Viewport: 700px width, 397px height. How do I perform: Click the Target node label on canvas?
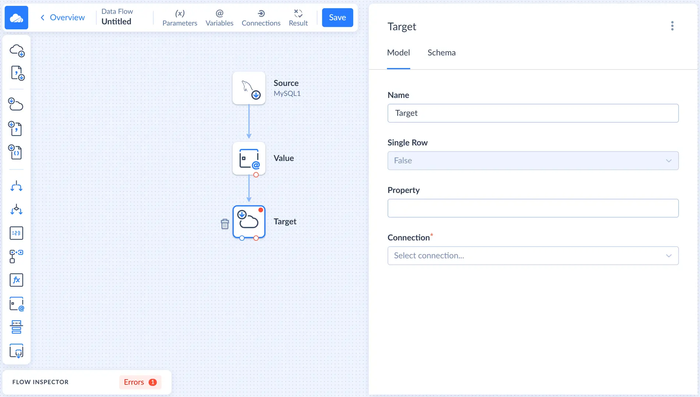tap(285, 222)
